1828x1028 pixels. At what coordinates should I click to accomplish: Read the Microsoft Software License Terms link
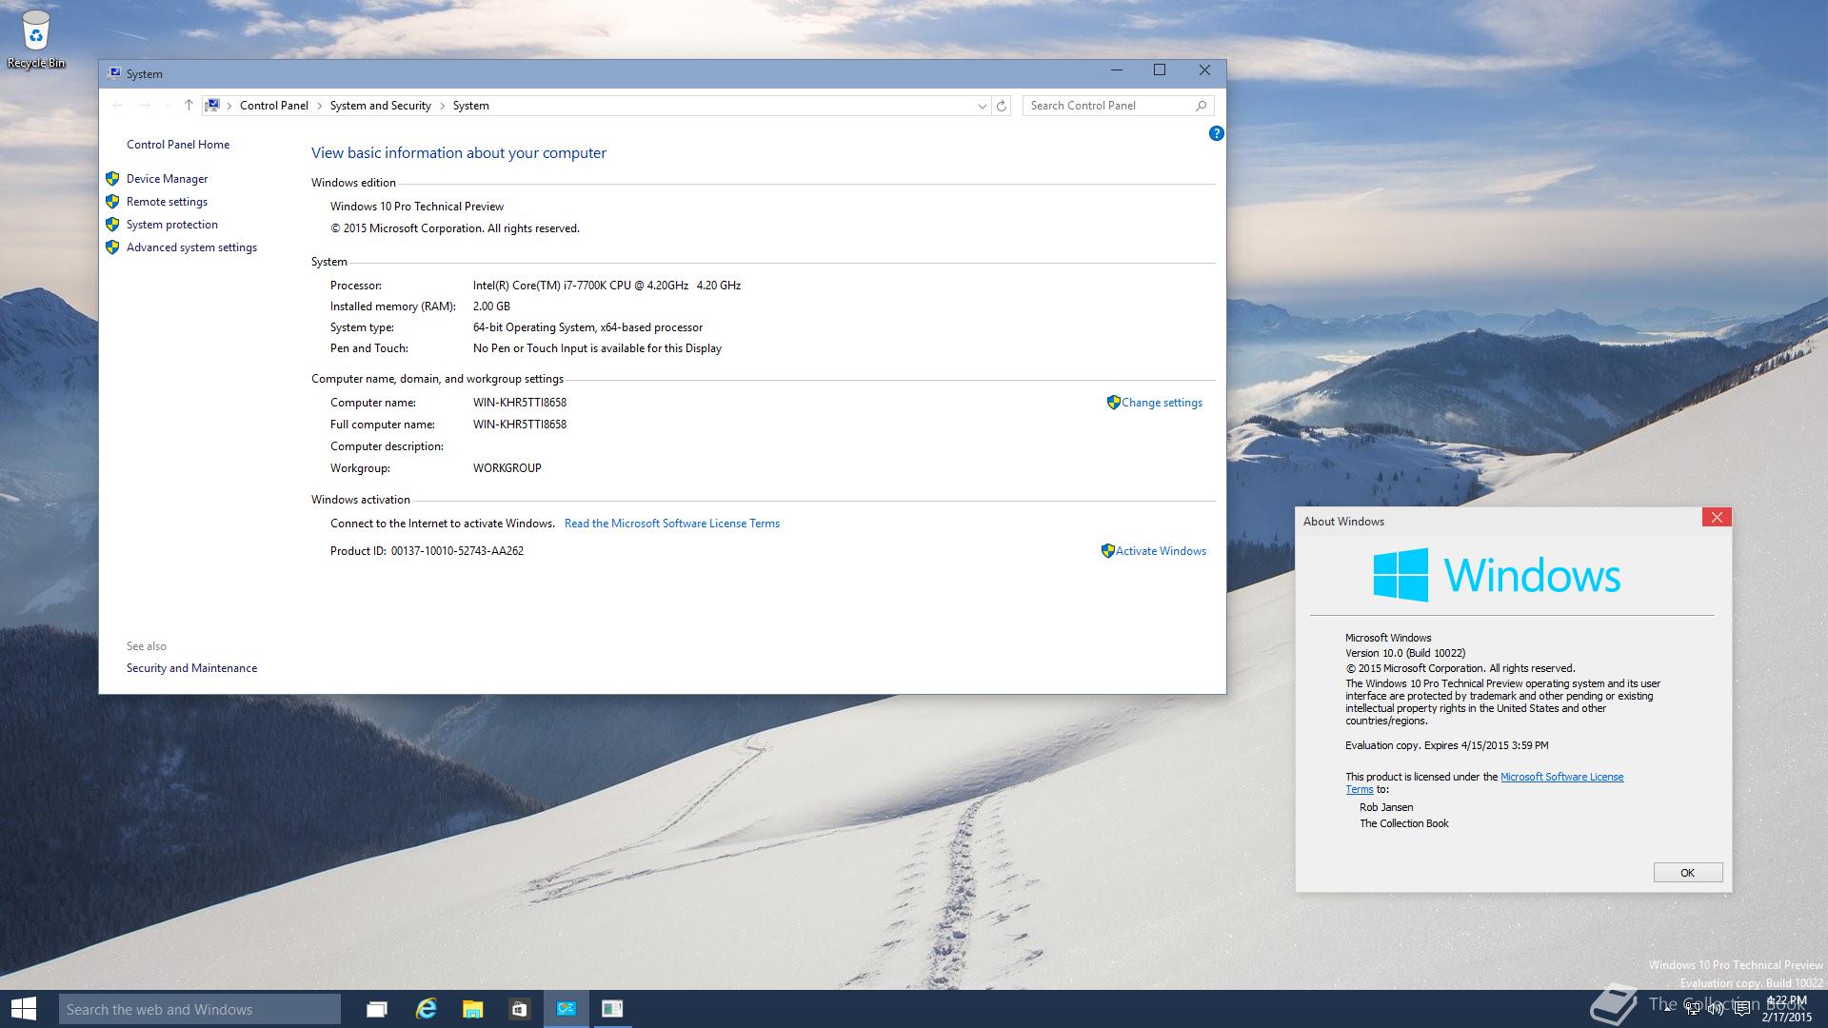(672, 524)
